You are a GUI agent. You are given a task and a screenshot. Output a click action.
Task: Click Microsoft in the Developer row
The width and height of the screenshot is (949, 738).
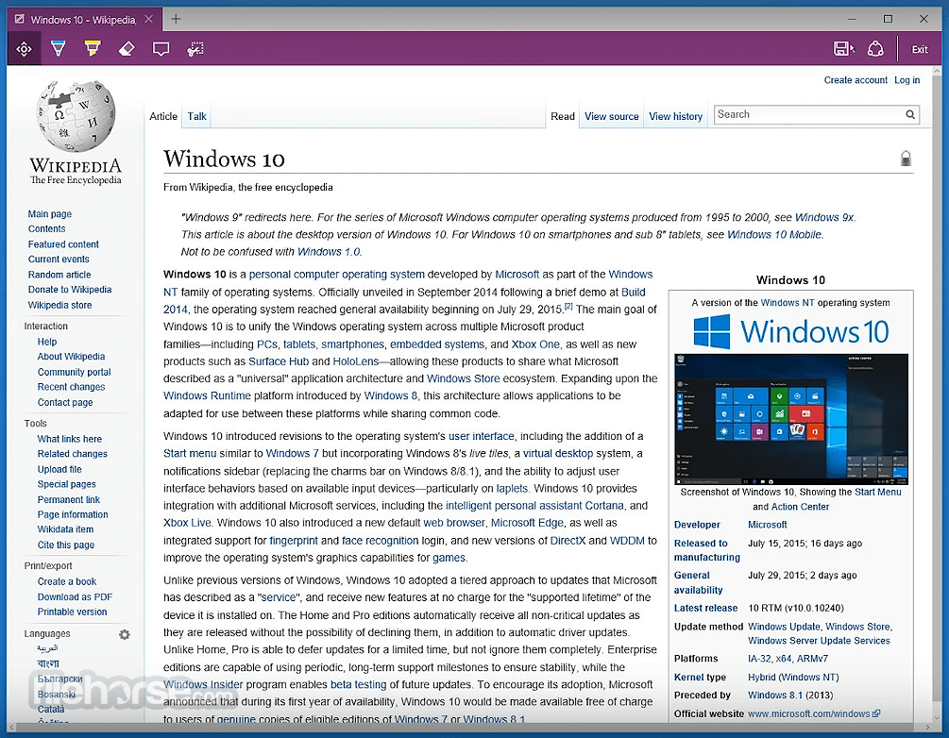767,525
